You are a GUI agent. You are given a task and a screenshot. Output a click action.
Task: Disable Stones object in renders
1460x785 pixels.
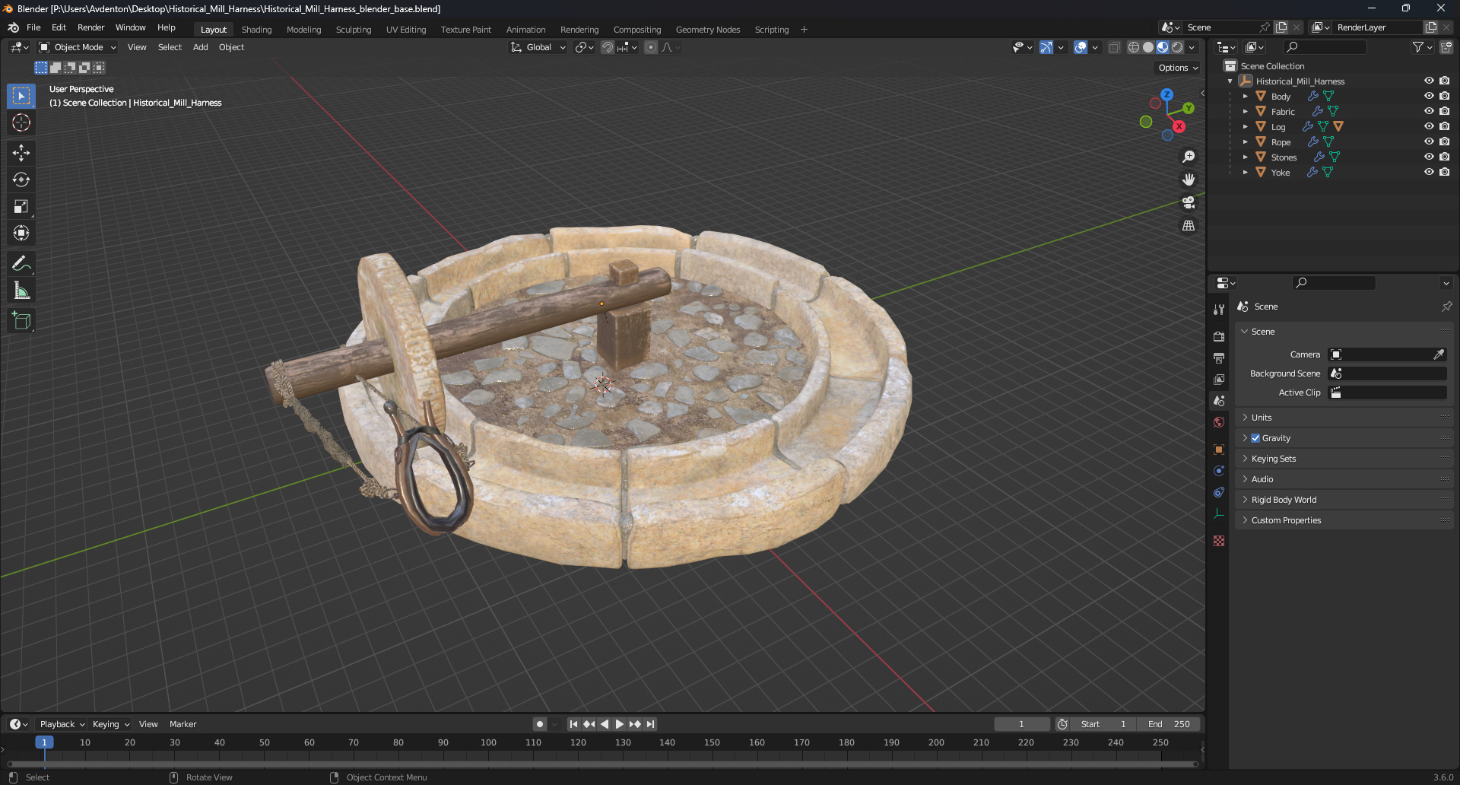[1444, 157]
